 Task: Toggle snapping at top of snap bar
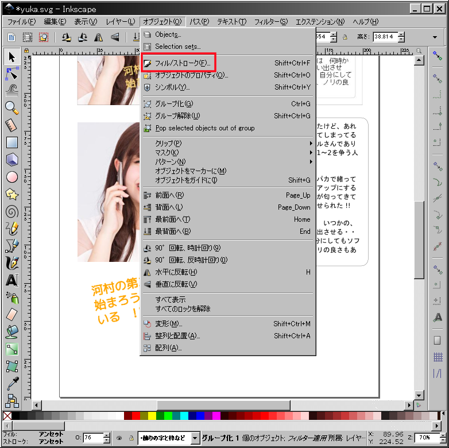(438, 56)
